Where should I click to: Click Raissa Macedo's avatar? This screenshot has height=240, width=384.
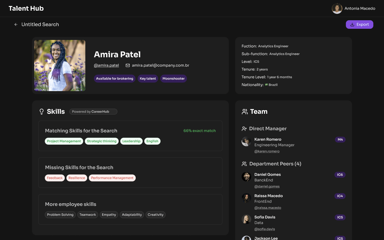pos(246,198)
